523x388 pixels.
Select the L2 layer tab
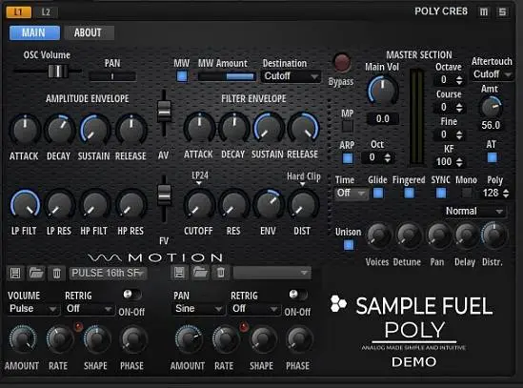(x=46, y=12)
